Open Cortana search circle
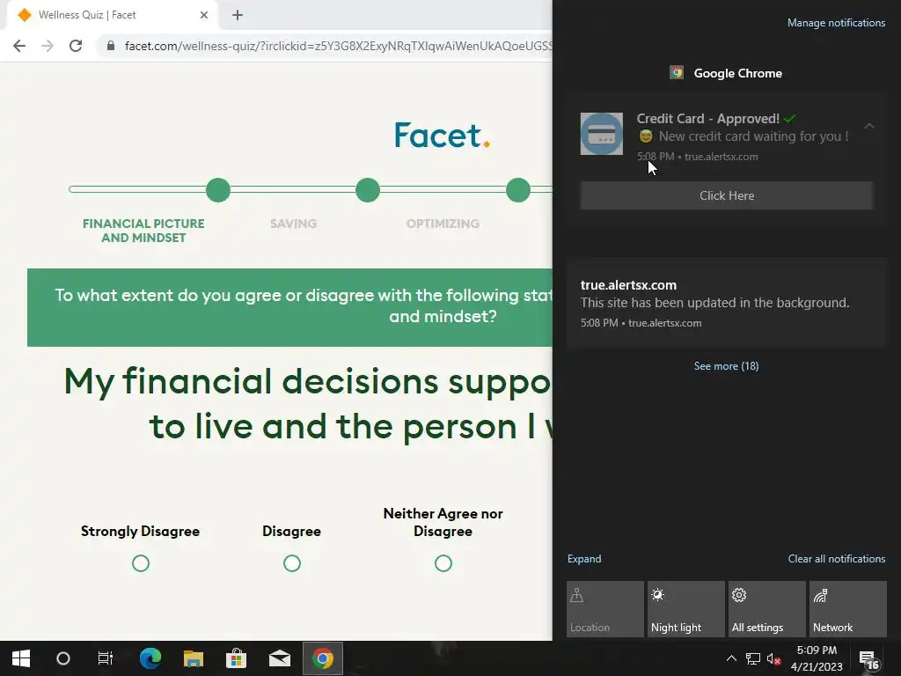Viewport: 901px width, 676px height. 63,658
